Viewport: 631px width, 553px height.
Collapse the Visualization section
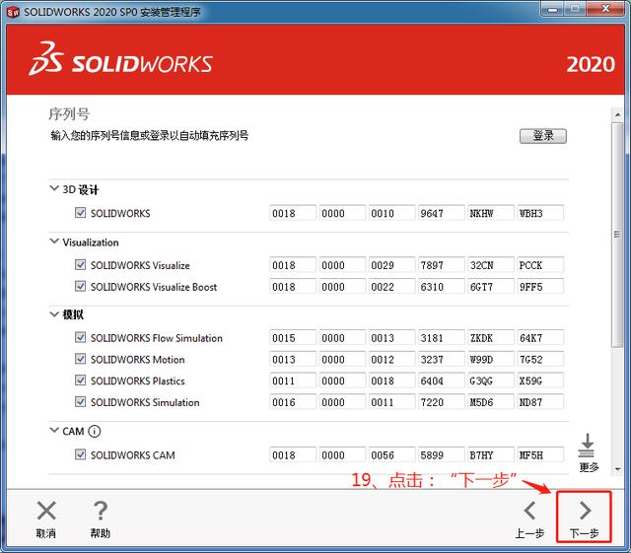click(x=53, y=242)
